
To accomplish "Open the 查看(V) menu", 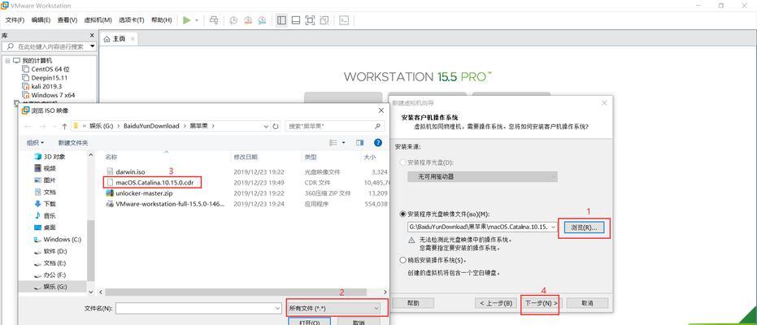I will click(x=67, y=19).
